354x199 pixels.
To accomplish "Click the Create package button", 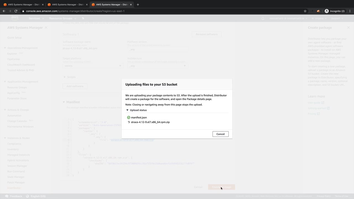I will [x=222, y=187].
